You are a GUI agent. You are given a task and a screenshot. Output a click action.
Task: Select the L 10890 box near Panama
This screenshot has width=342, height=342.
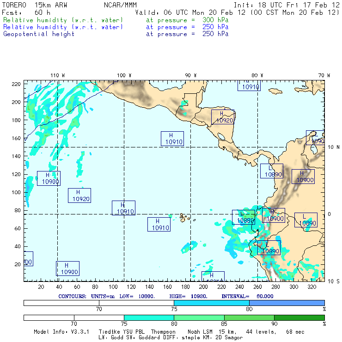click(271, 171)
